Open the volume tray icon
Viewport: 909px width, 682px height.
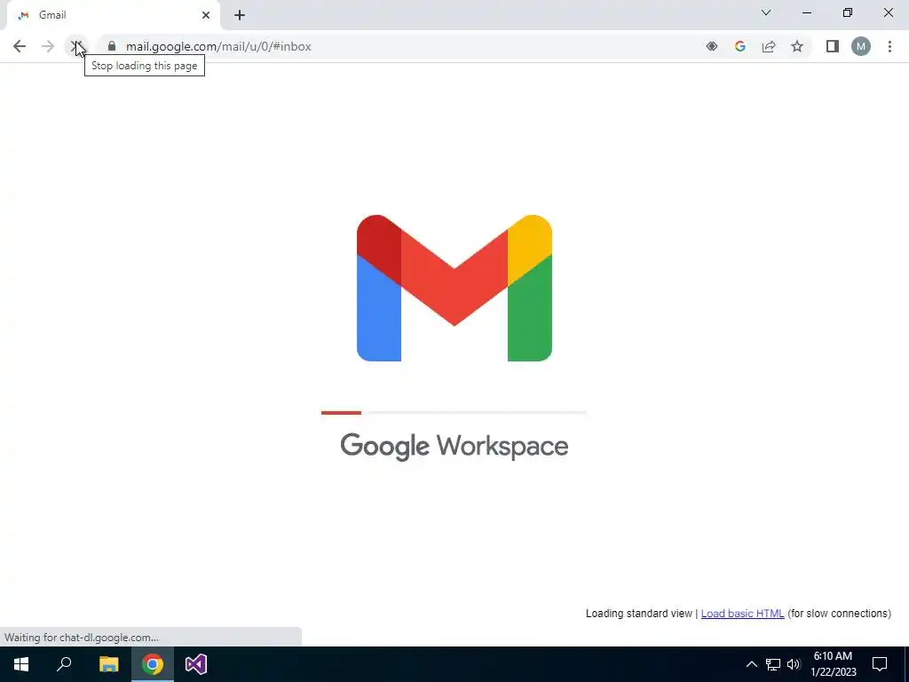point(794,664)
